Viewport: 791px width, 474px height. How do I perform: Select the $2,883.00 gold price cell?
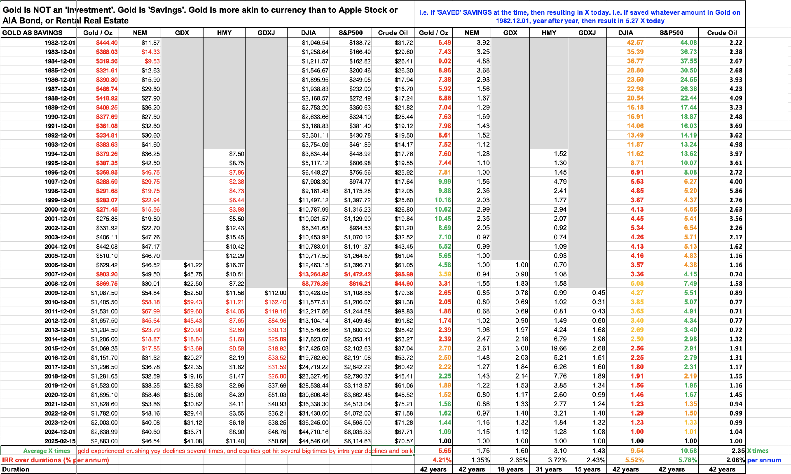tap(104, 441)
